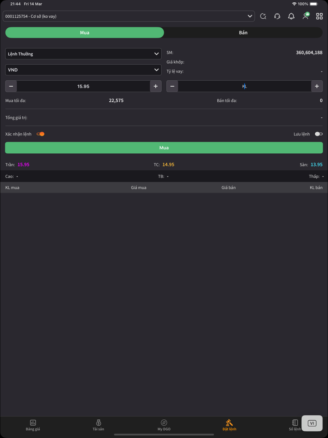Open Tài sản assets section
The width and height of the screenshot is (328, 438).
pyautogui.click(x=98, y=425)
